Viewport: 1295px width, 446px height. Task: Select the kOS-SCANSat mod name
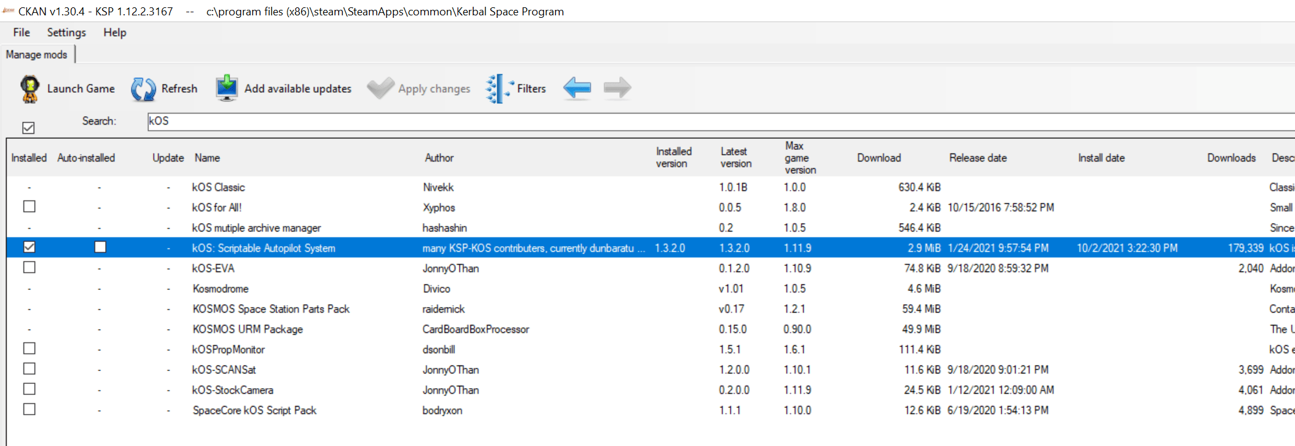click(224, 370)
